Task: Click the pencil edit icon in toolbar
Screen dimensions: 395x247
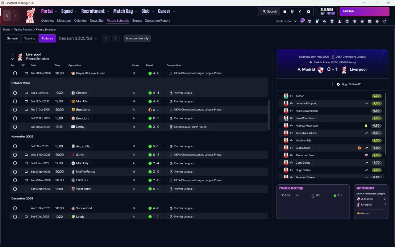Action: pyautogui.click(x=300, y=11)
